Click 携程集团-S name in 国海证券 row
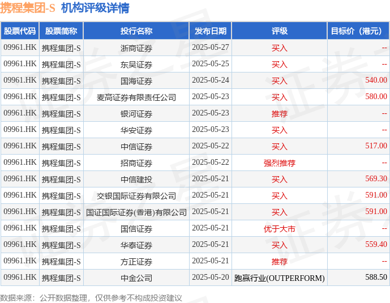This screenshot has height=303, width=390. click(61, 81)
